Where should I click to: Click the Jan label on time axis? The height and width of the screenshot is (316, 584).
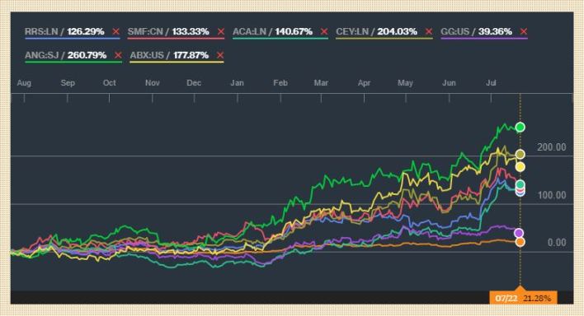[237, 83]
